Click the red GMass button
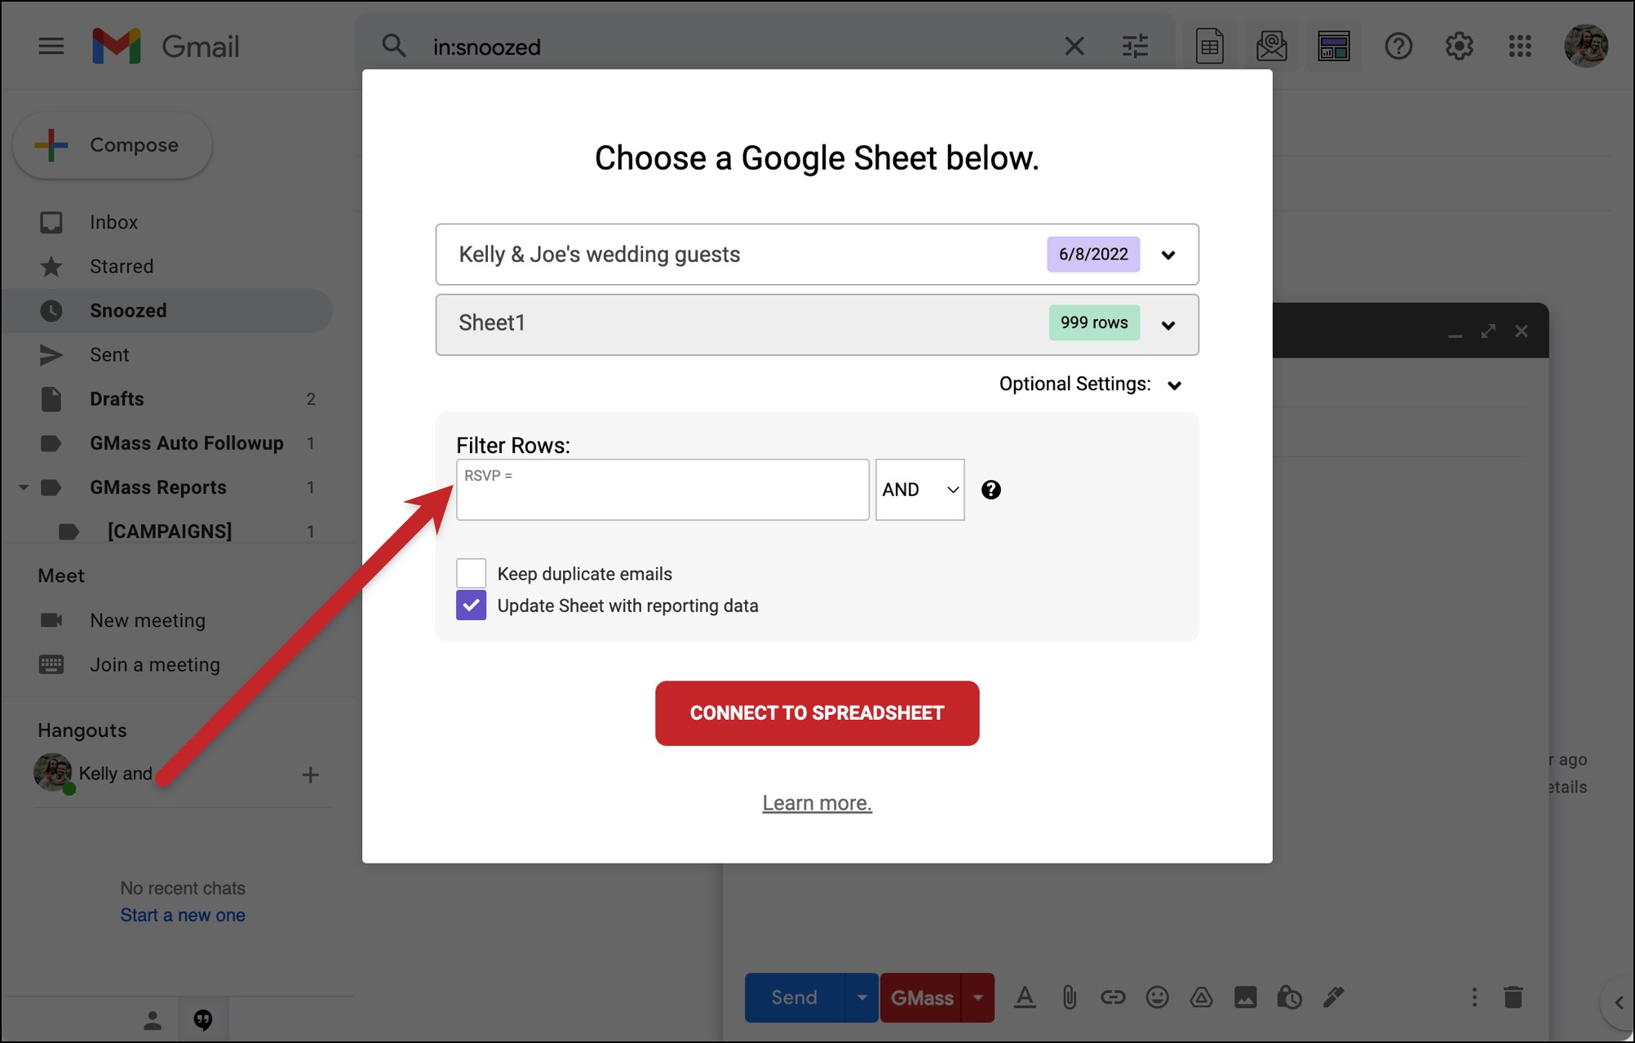 921,997
